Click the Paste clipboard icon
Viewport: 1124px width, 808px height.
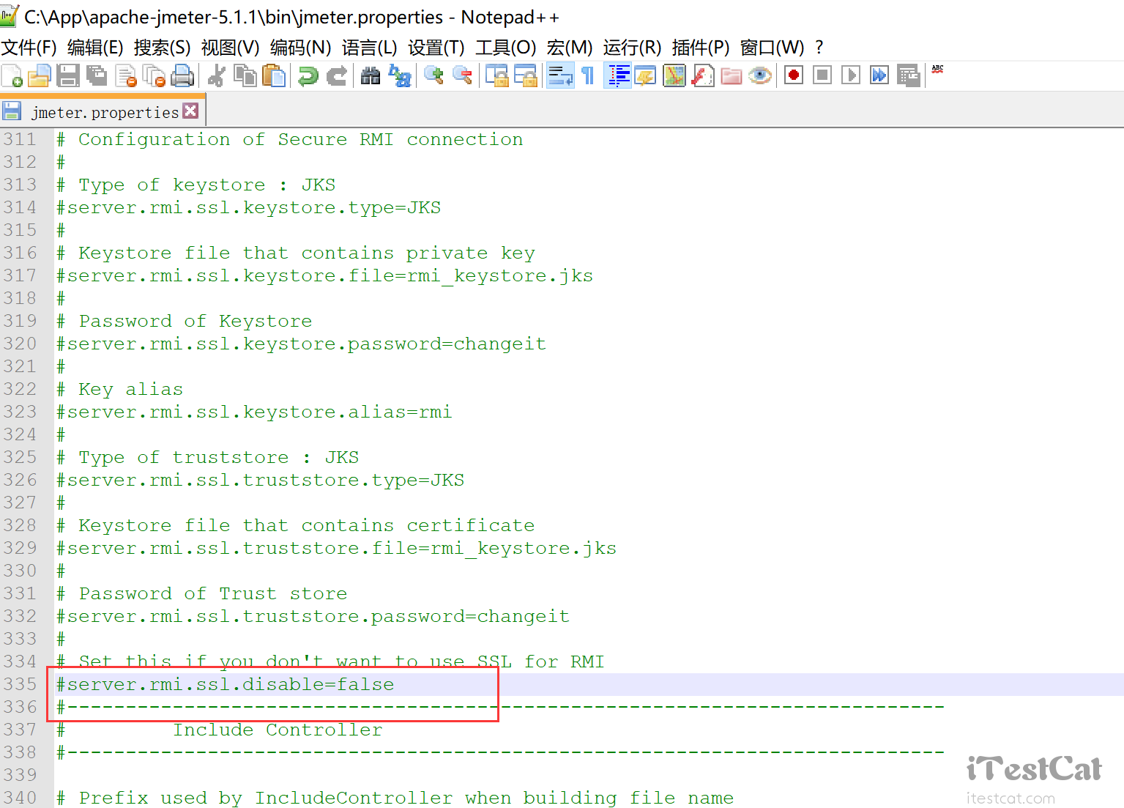[x=273, y=75]
